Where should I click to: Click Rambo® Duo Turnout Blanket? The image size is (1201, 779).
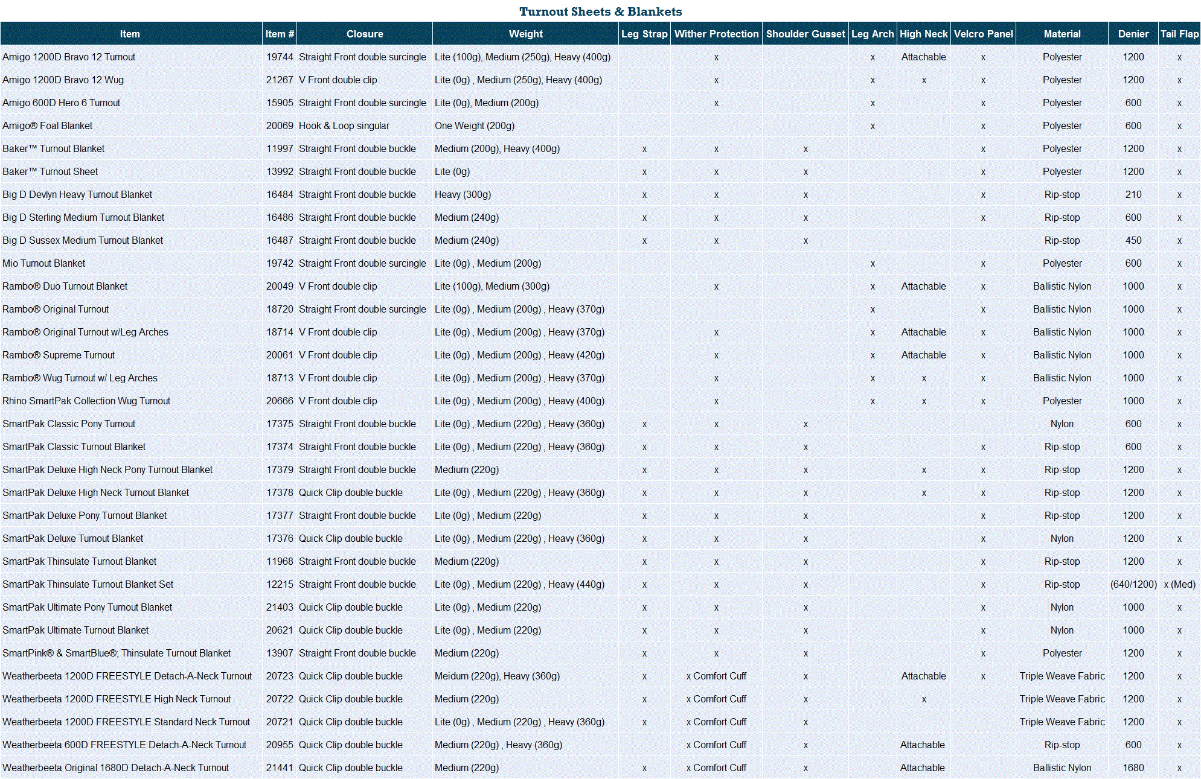65,286
